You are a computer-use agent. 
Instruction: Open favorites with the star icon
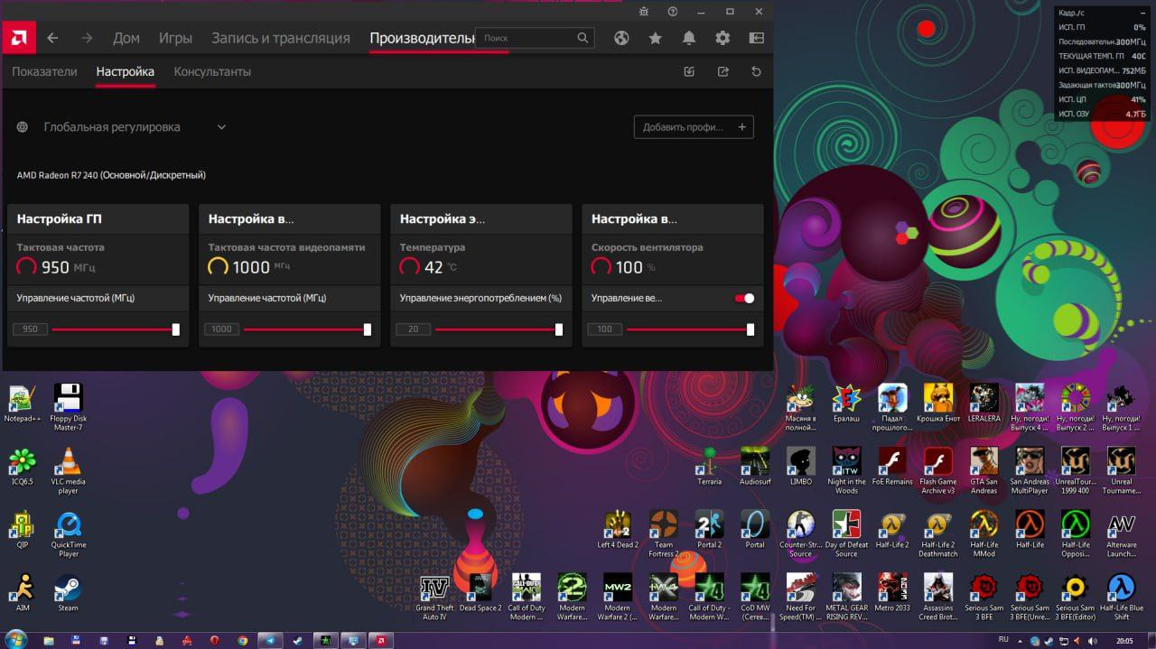[655, 38]
